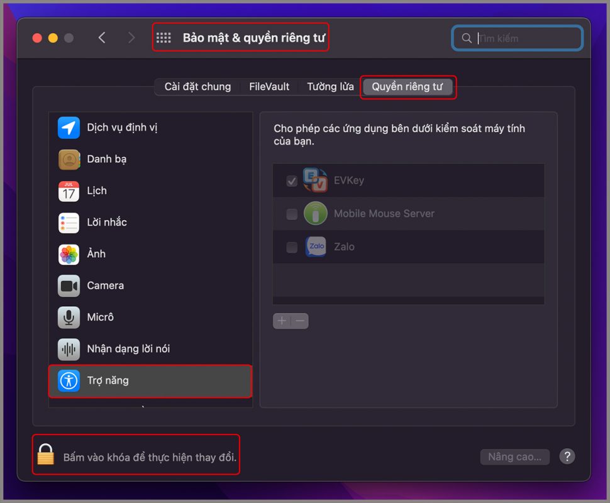Switch to the Tường lửa tab

[330, 87]
